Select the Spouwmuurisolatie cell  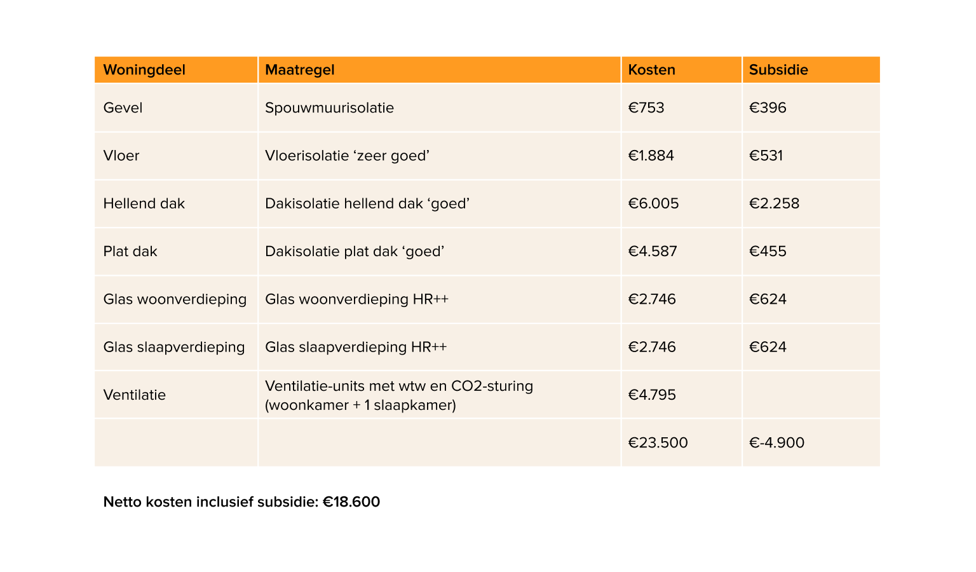tap(329, 108)
